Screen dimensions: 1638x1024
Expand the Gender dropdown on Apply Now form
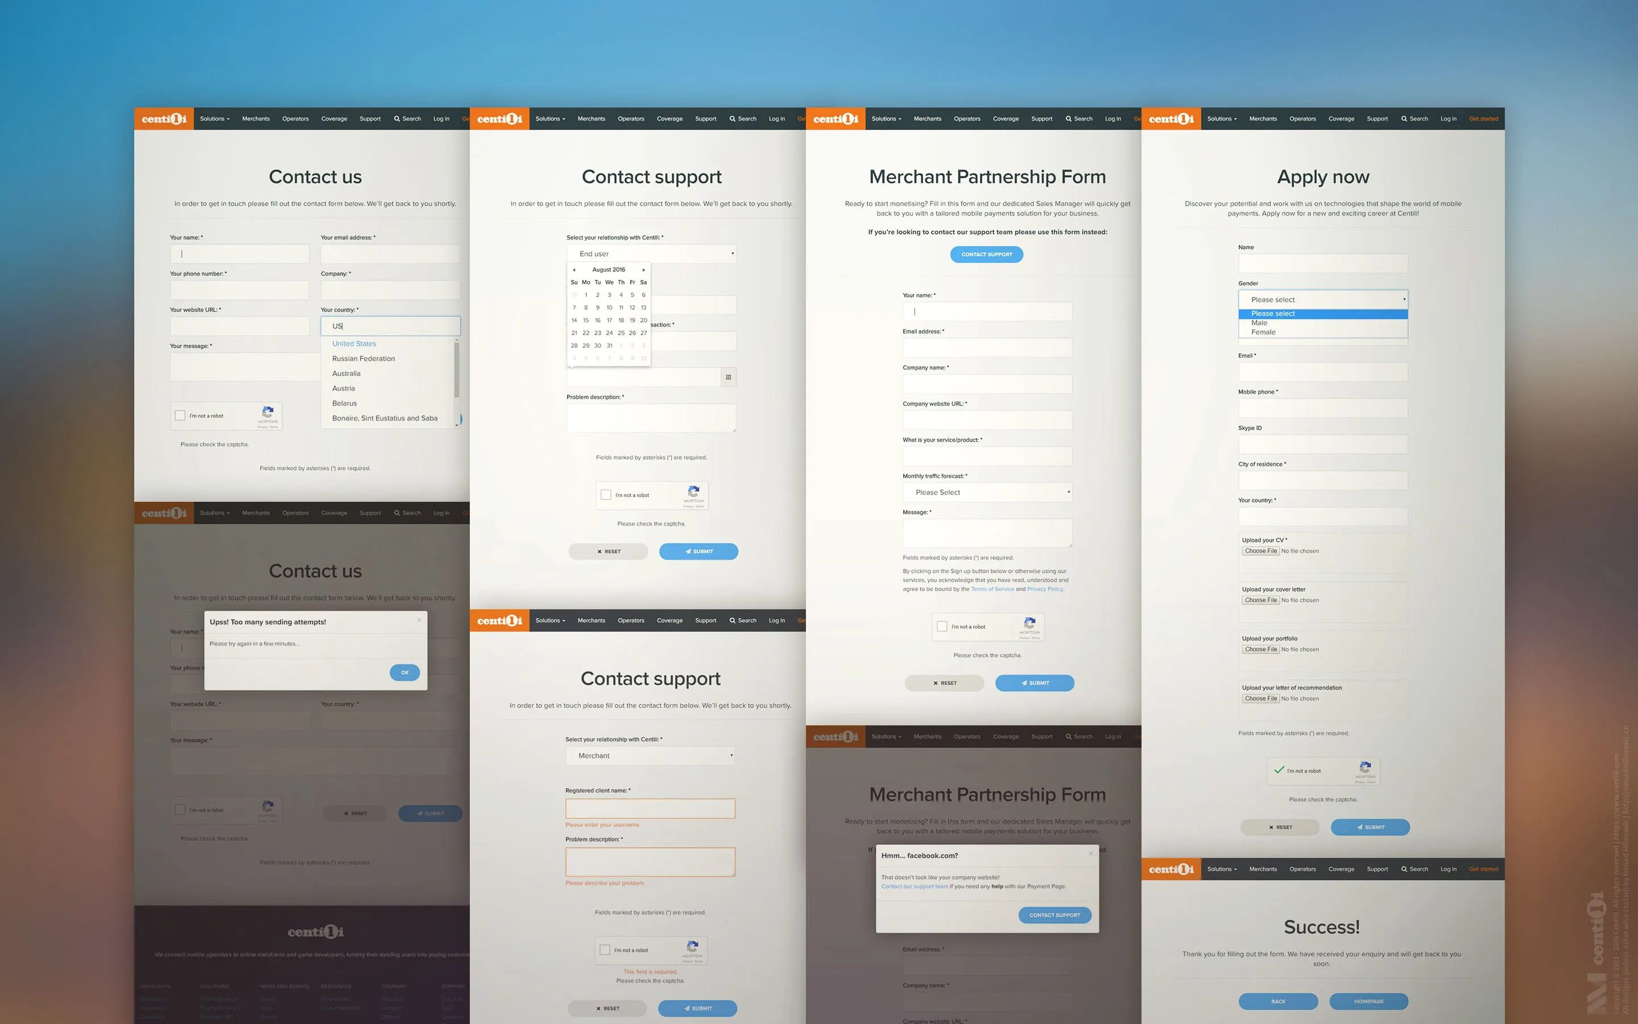[x=1323, y=300]
